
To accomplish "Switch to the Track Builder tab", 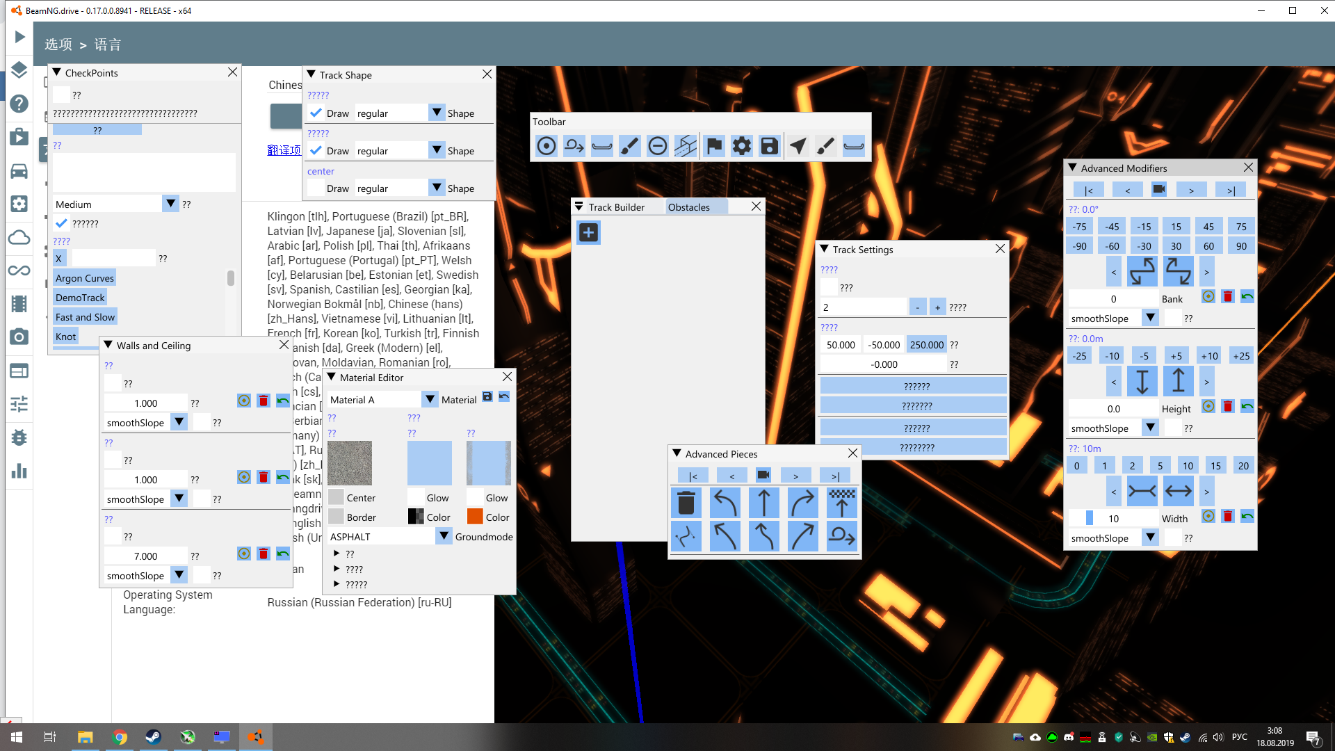I will point(616,207).
